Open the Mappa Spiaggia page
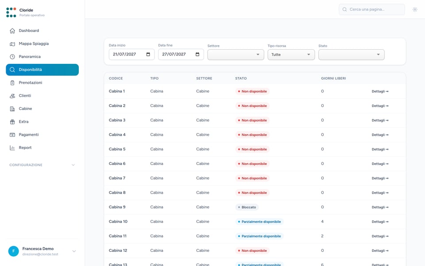The image size is (425, 266). click(42, 44)
